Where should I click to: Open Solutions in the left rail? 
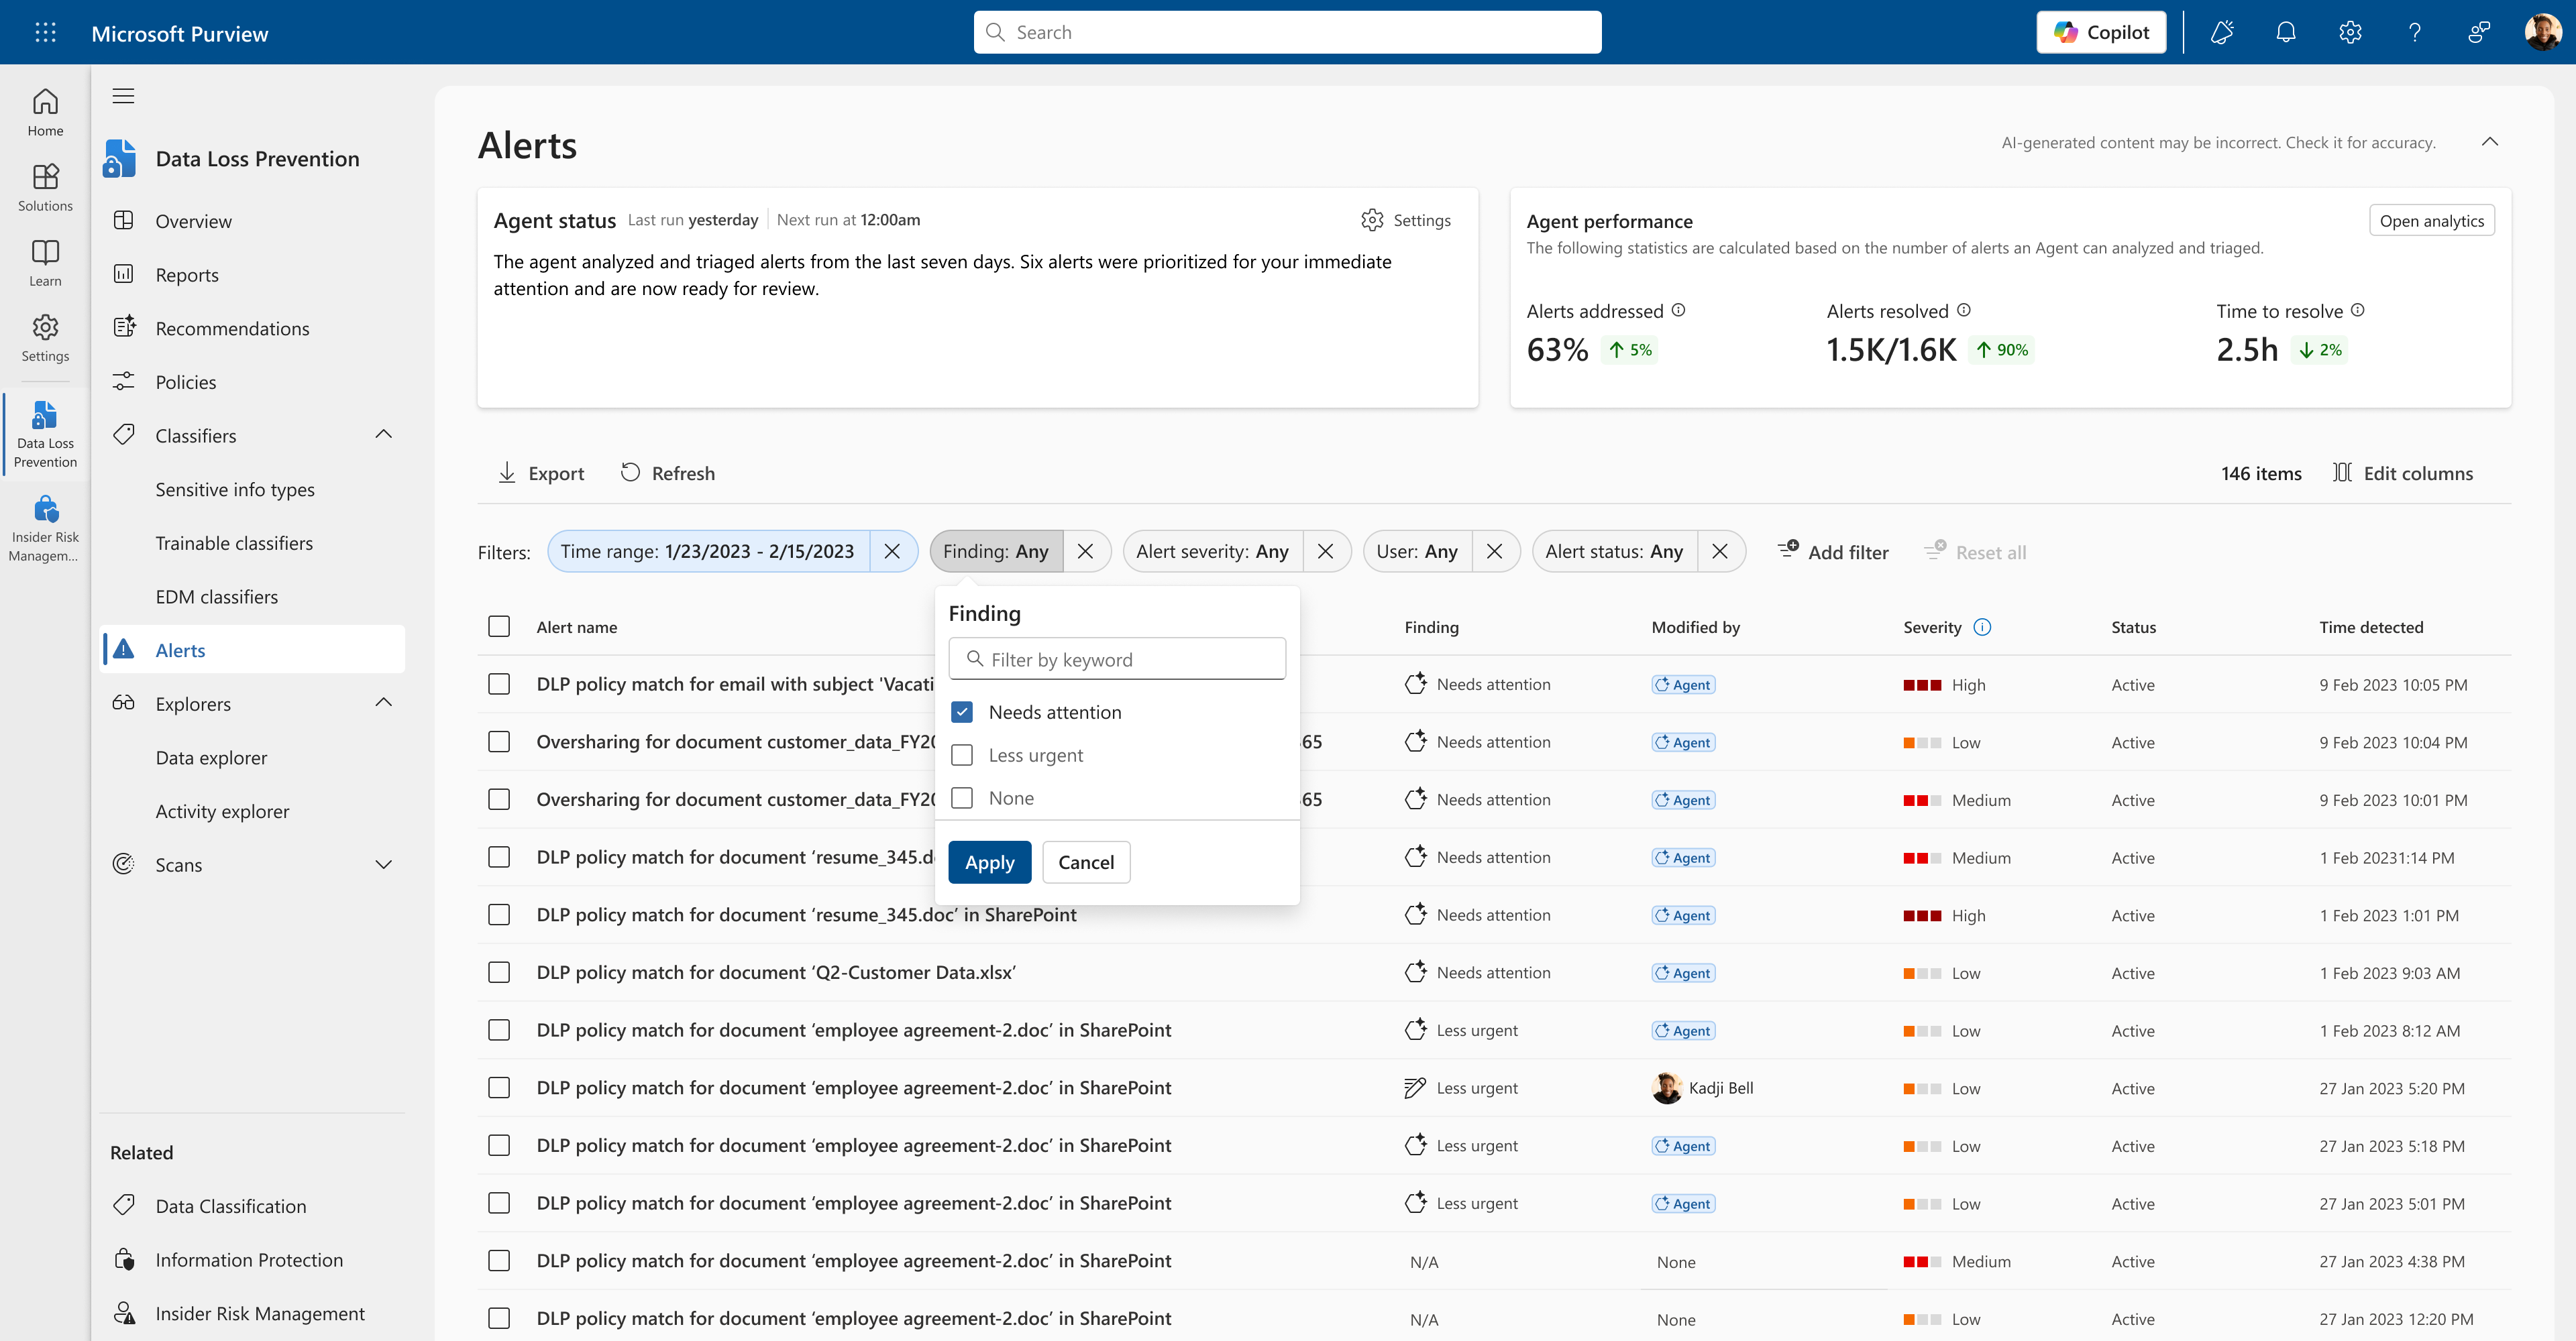(x=45, y=188)
